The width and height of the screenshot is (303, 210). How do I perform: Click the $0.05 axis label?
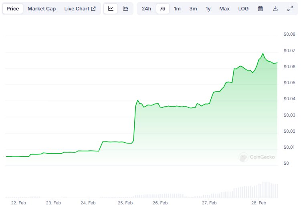click(289, 83)
